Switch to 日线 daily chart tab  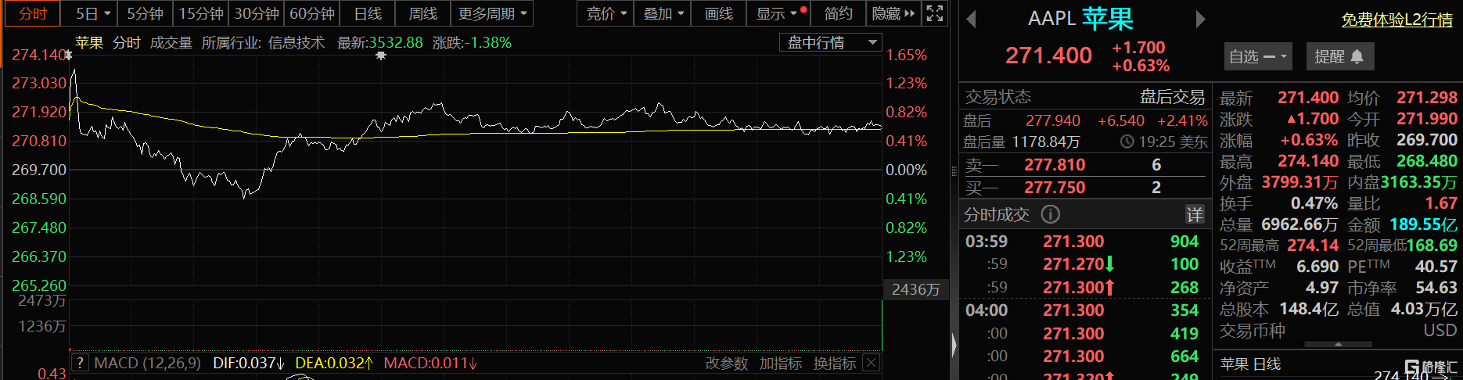[368, 13]
